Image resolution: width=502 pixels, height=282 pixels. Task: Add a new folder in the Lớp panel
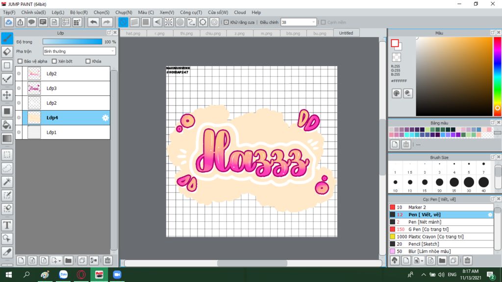pos(68,260)
